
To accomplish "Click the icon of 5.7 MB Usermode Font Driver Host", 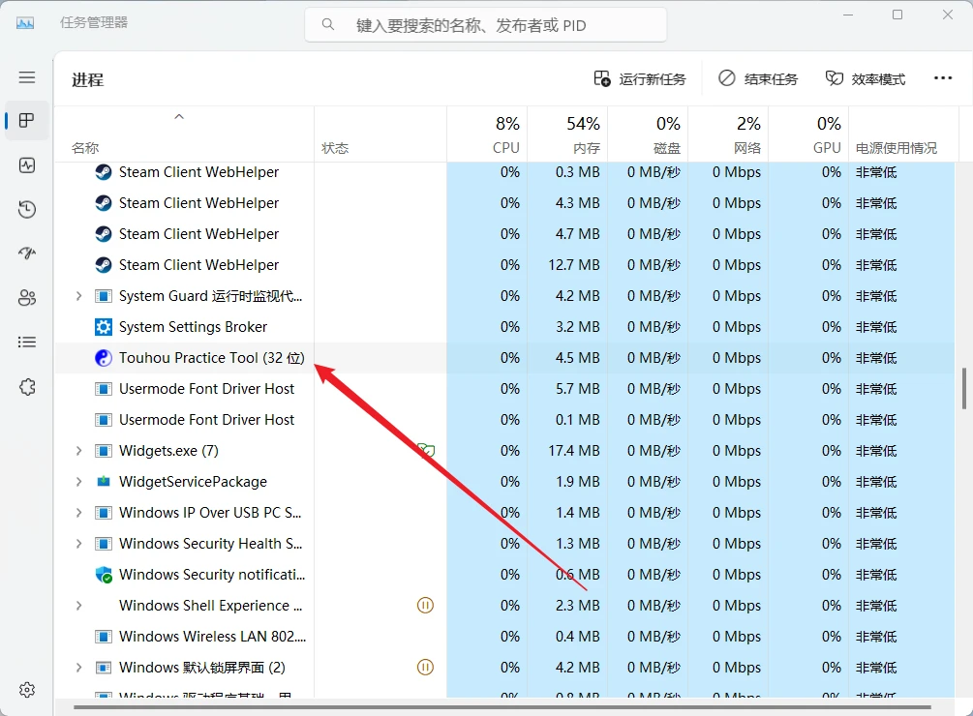I will pyautogui.click(x=103, y=389).
